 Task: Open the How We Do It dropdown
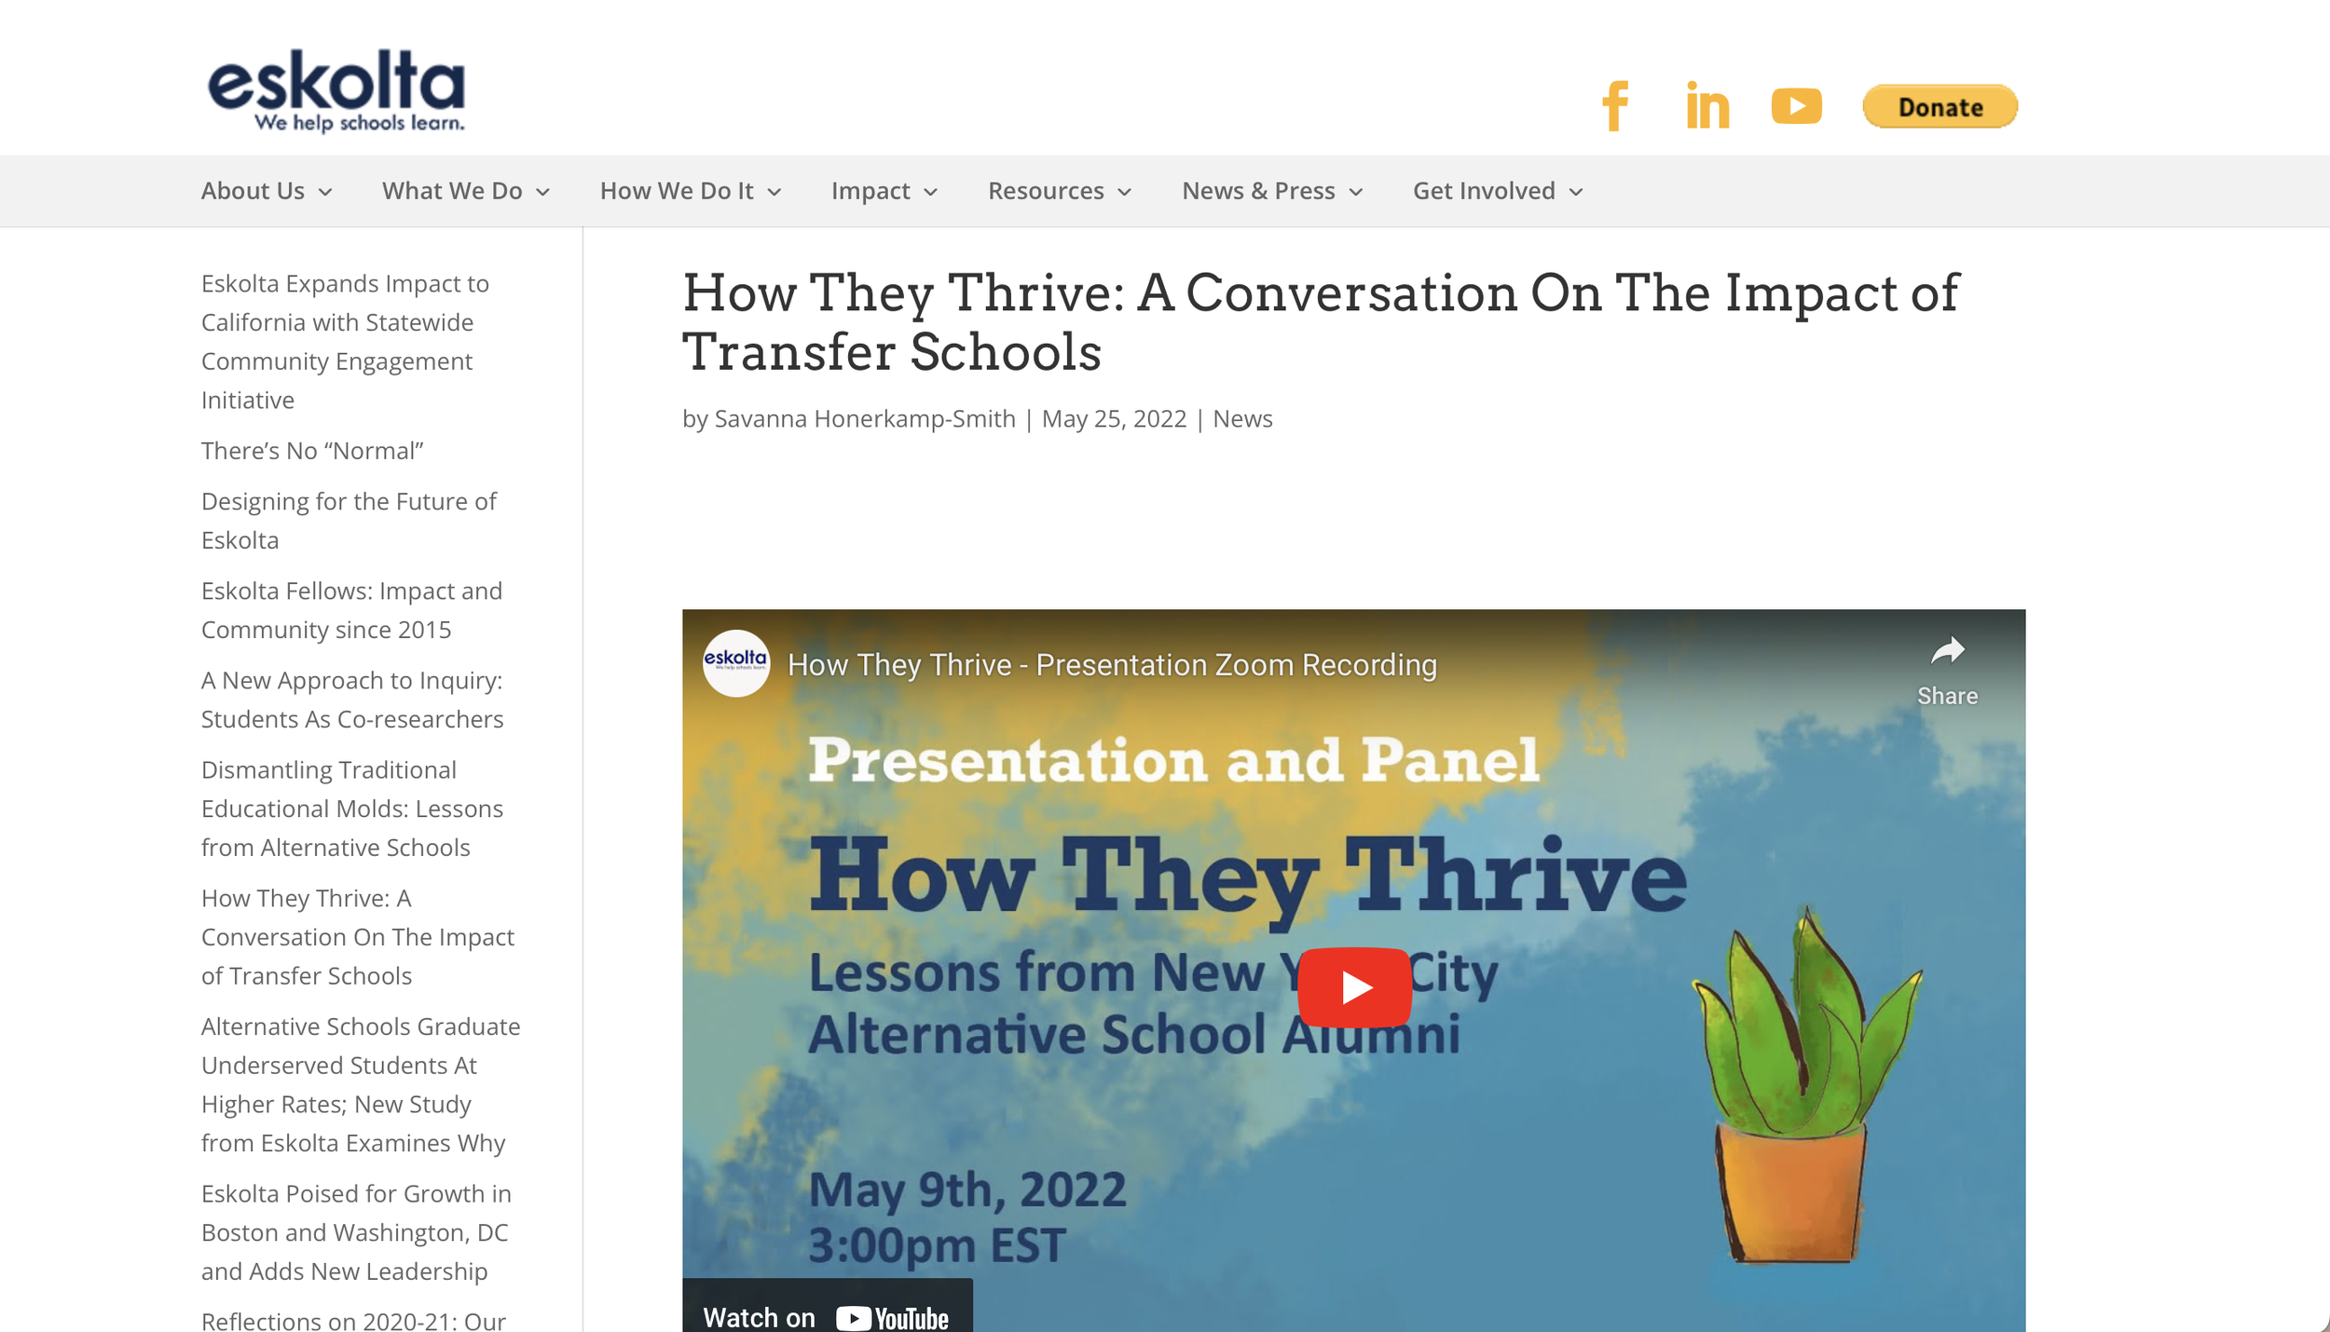690,191
